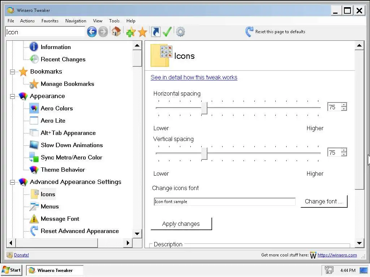This screenshot has height=277, width=370.
Task: Open the Help menu
Action: [x=131, y=21]
